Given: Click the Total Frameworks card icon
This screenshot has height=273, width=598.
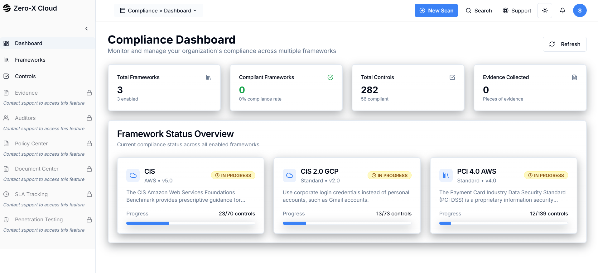Looking at the screenshot, I should (x=208, y=78).
